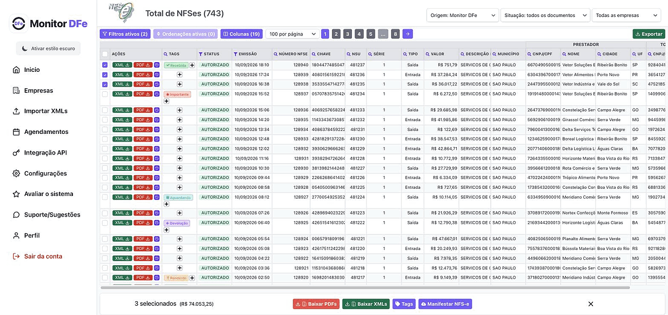Image resolution: width=668 pixels, height=315 pixels.
Task: Open Empresas building icon in sidebar
Action: coord(16,90)
